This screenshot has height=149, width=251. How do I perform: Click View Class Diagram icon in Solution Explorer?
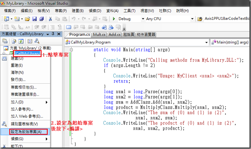[x=37, y=41]
